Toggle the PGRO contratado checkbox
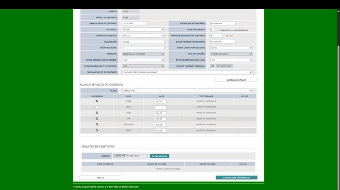Image resolution: width=340 pixels, height=190 pixels. tap(97, 130)
